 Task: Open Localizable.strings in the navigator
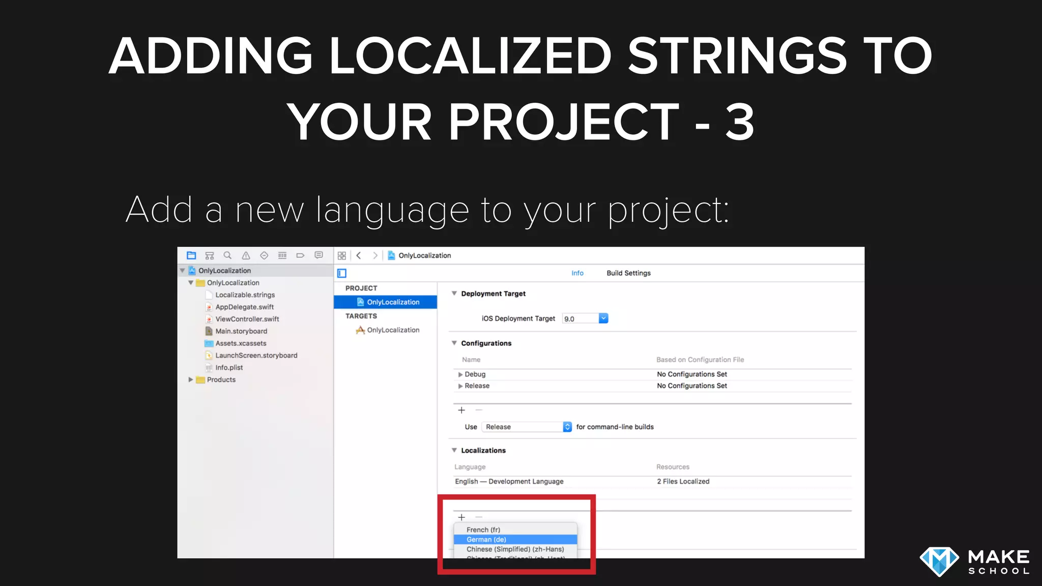[245, 295]
